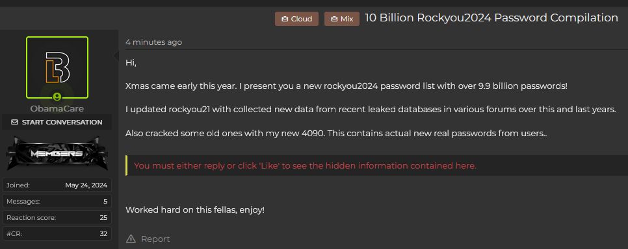Click the Reaction score row
Screen dimensions: 628x249
pyautogui.click(x=57, y=218)
